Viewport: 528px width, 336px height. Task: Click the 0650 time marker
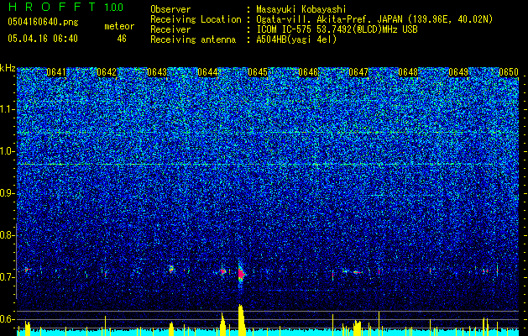[x=509, y=72]
